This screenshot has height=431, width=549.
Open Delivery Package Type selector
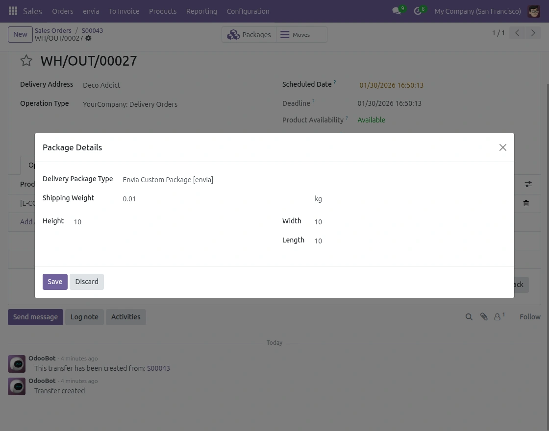tap(168, 180)
